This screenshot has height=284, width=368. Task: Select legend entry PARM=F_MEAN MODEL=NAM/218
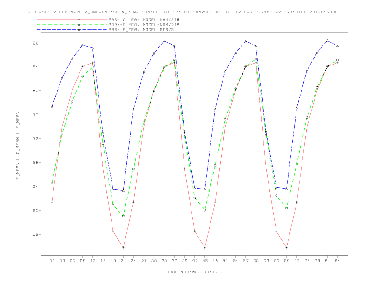coord(144,25)
